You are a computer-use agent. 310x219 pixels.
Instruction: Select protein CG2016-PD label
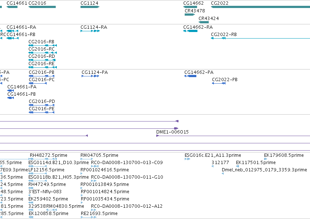click(42, 101)
